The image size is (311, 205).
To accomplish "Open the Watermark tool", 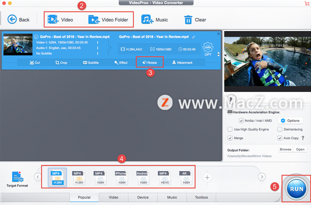I will 182,63.
